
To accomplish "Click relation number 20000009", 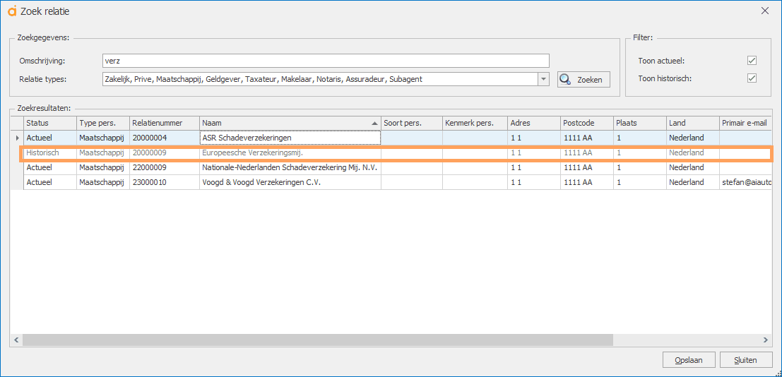I will [150, 152].
